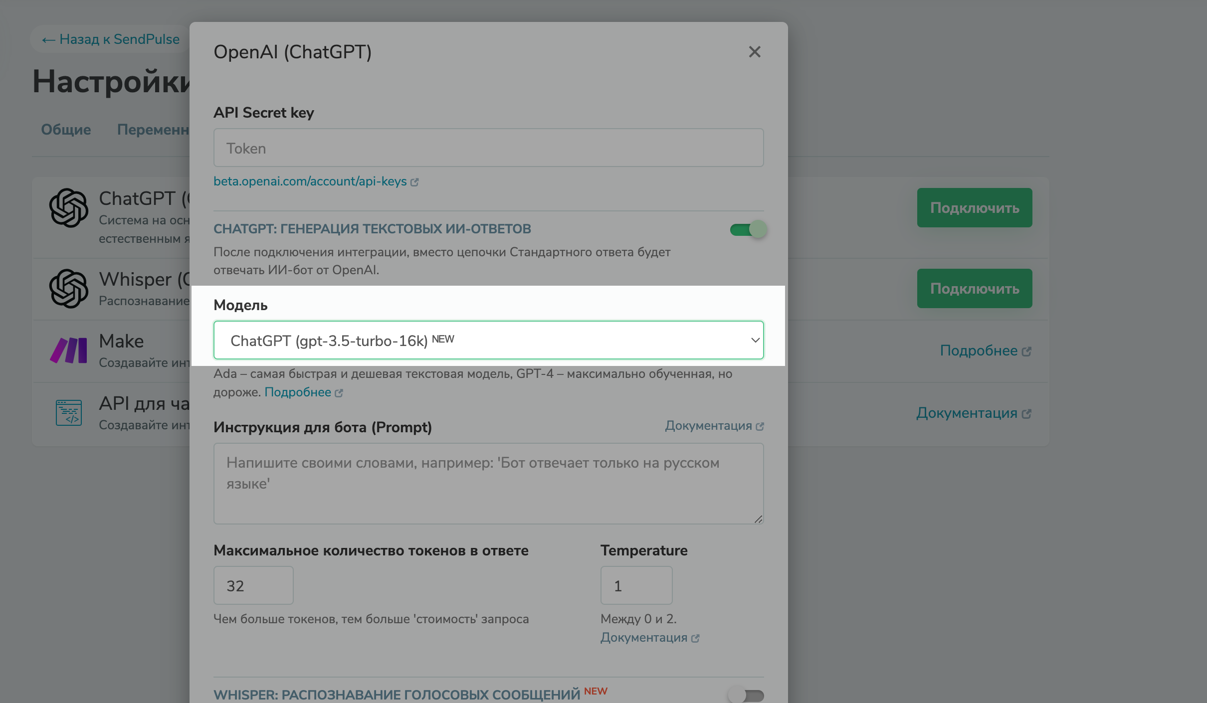
Task: Click Подключить button for ChatGPT
Action: (x=974, y=207)
